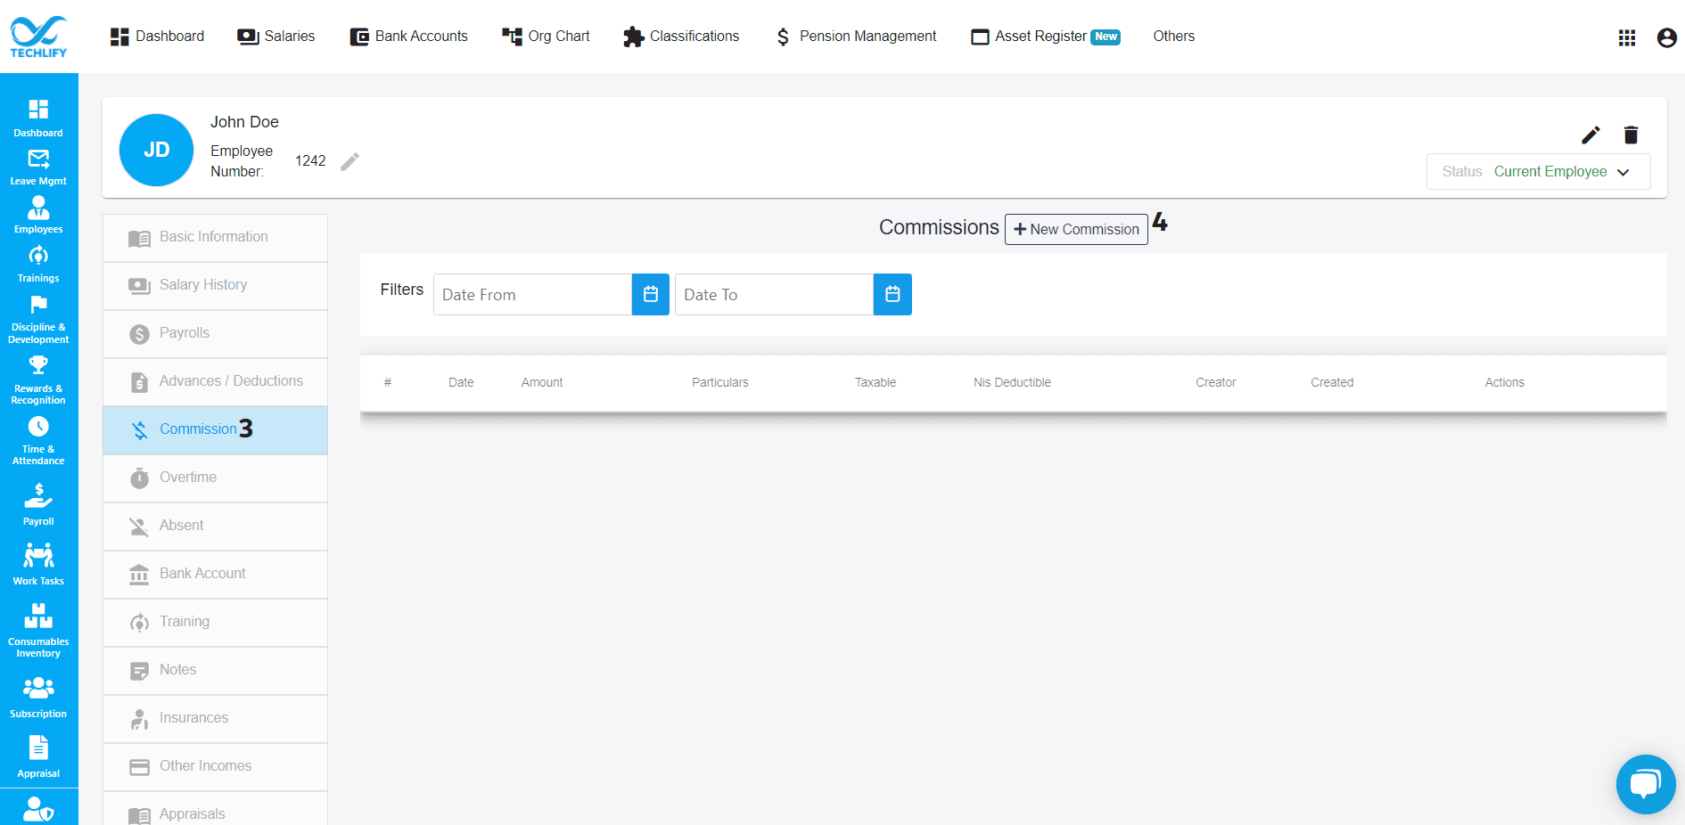Select the Time & Attendance icon
This screenshot has height=825, width=1685.
(38, 429)
